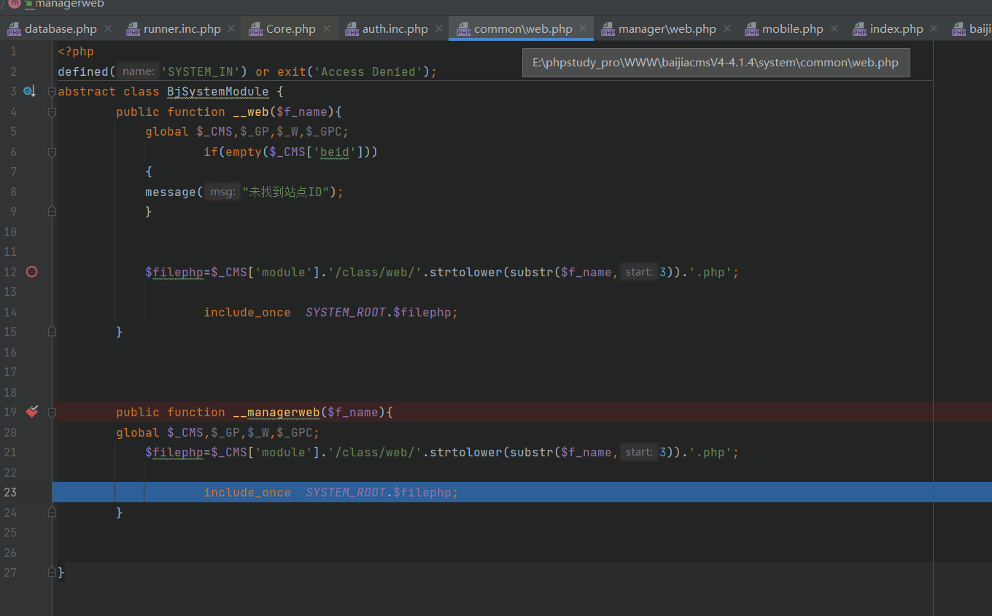
Task: Click the 'start:' parameter hint on line 12
Action: click(x=639, y=272)
